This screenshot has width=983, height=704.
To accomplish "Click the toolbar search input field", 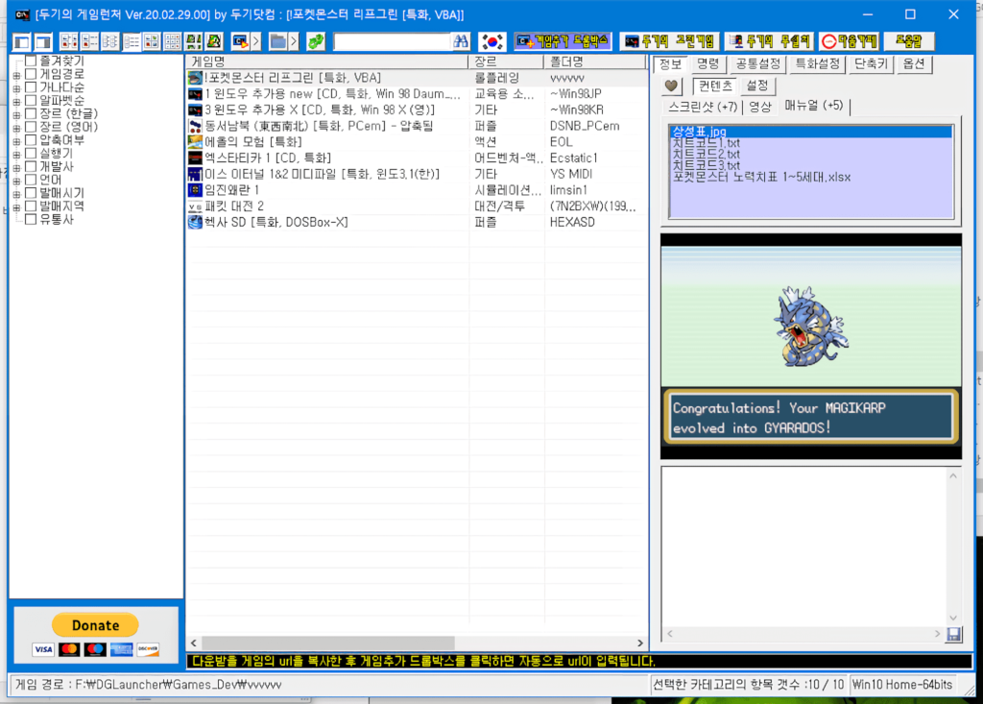I will tap(392, 42).
